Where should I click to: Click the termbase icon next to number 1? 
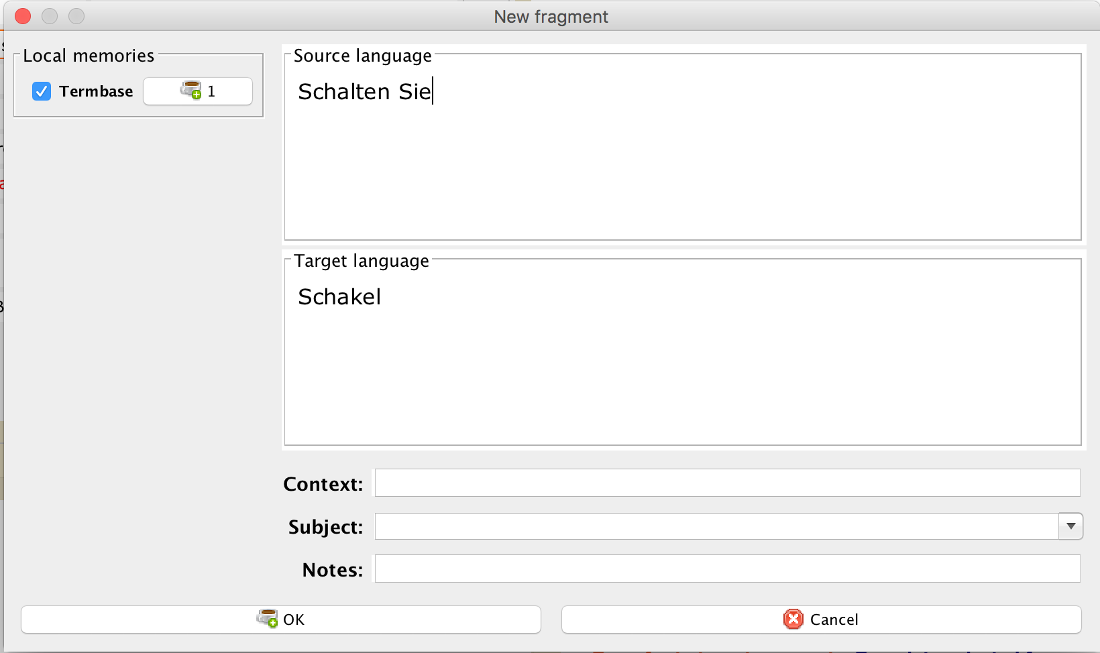click(190, 91)
